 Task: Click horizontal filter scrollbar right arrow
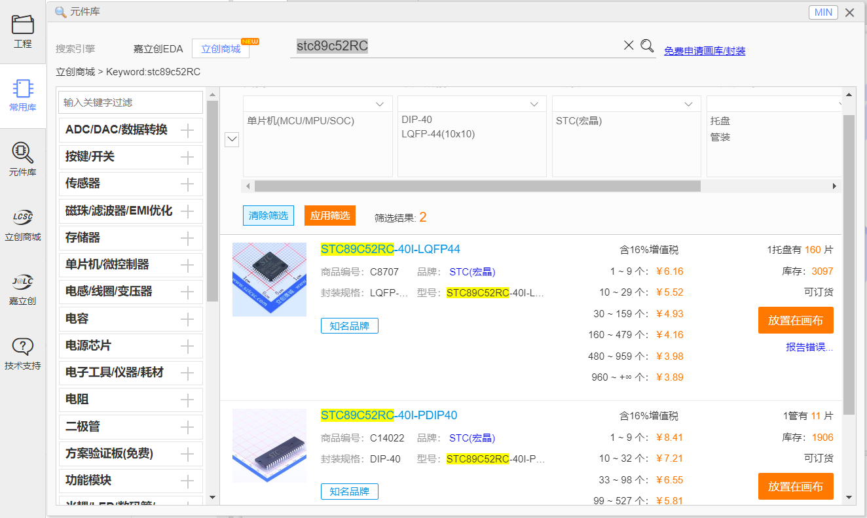tap(835, 186)
